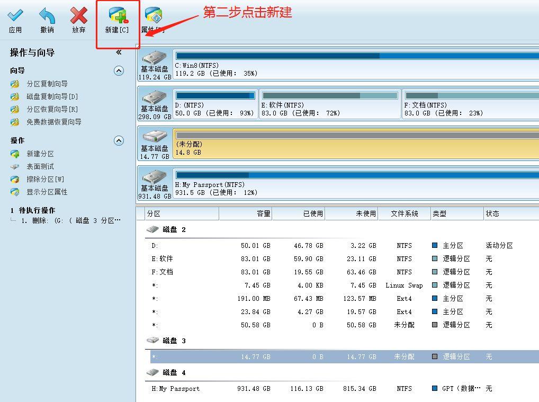Sort by 类型 column header
This screenshot has height=402, width=539.
(x=457, y=213)
